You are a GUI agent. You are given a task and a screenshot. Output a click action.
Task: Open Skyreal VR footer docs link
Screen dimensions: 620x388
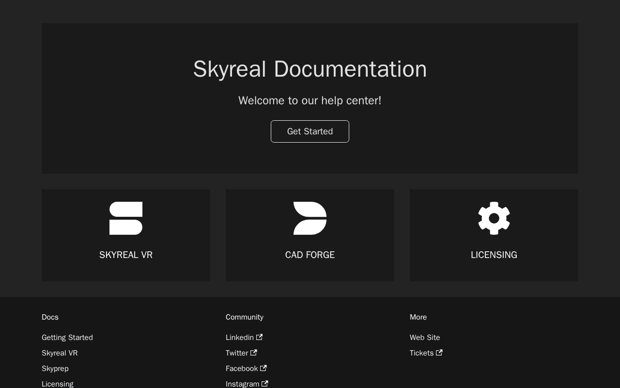click(x=60, y=353)
